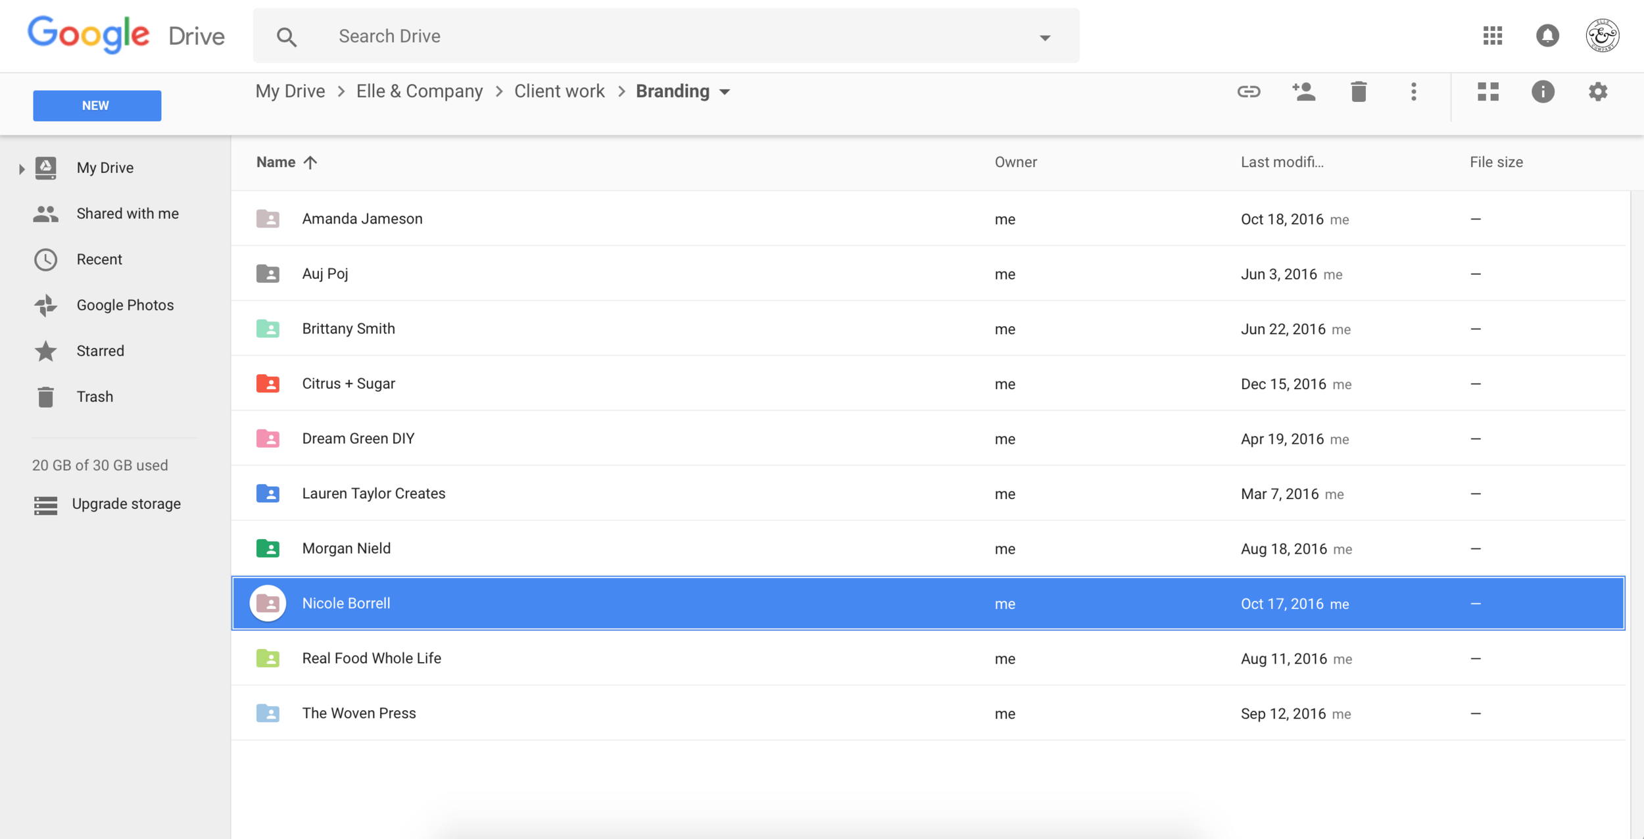This screenshot has height=839, width=1644.
Task: Click the 20 GB storage usage indicator
Action: pos(99,465)
